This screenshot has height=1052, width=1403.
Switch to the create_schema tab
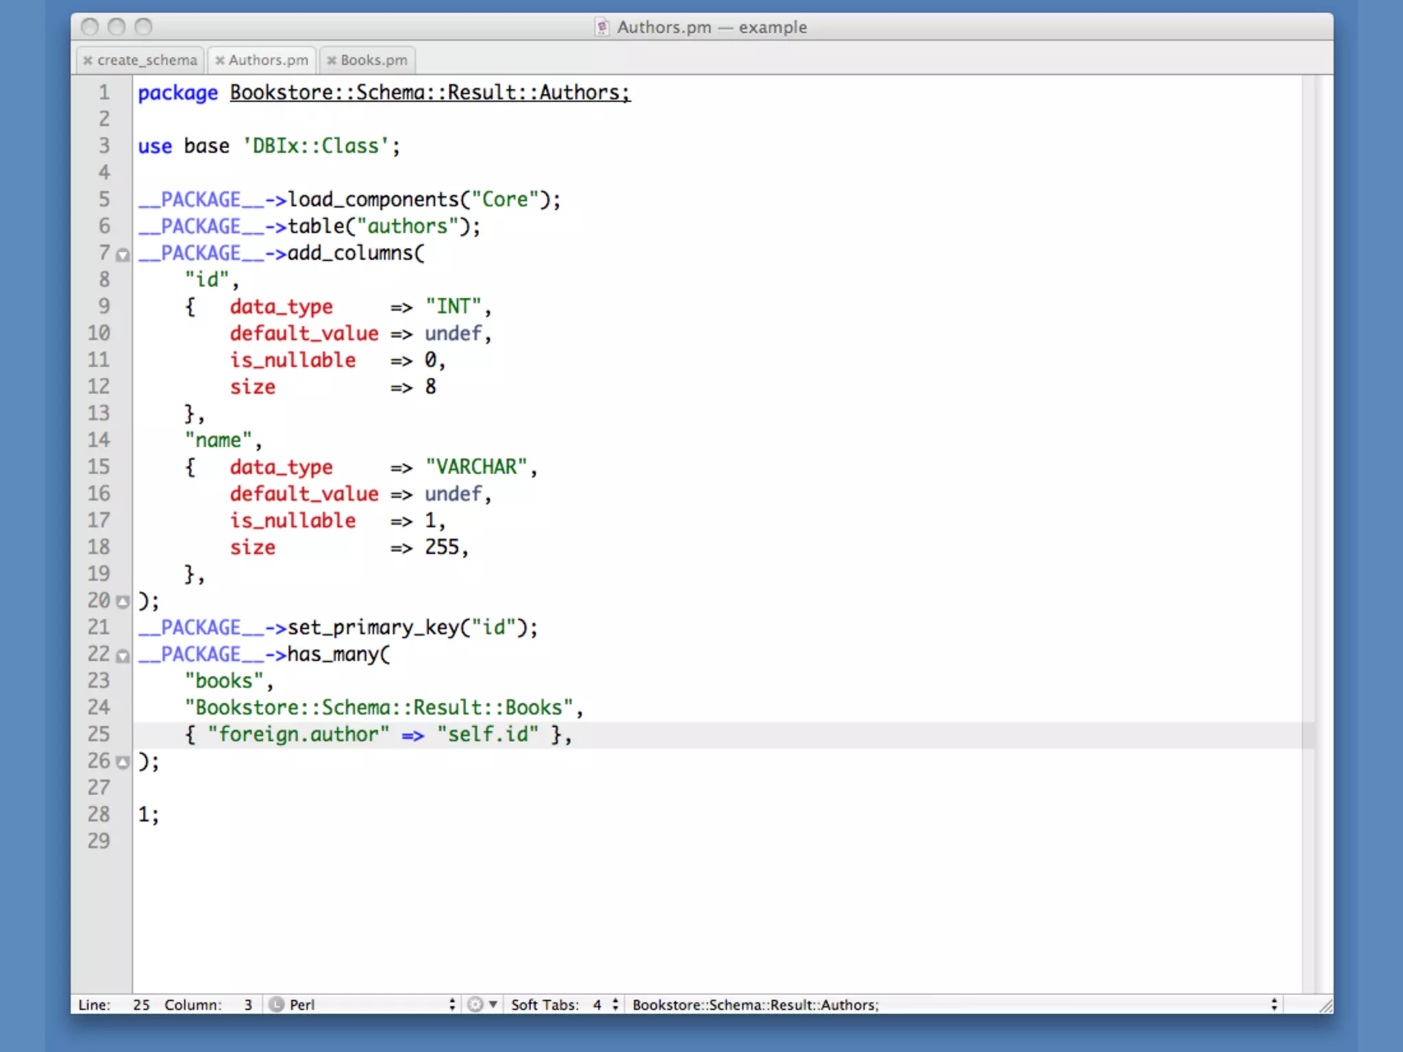(x=147, y=60)
